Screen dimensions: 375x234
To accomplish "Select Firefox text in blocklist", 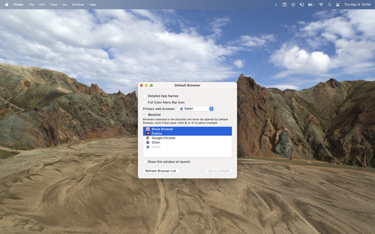I will (157, 134).
